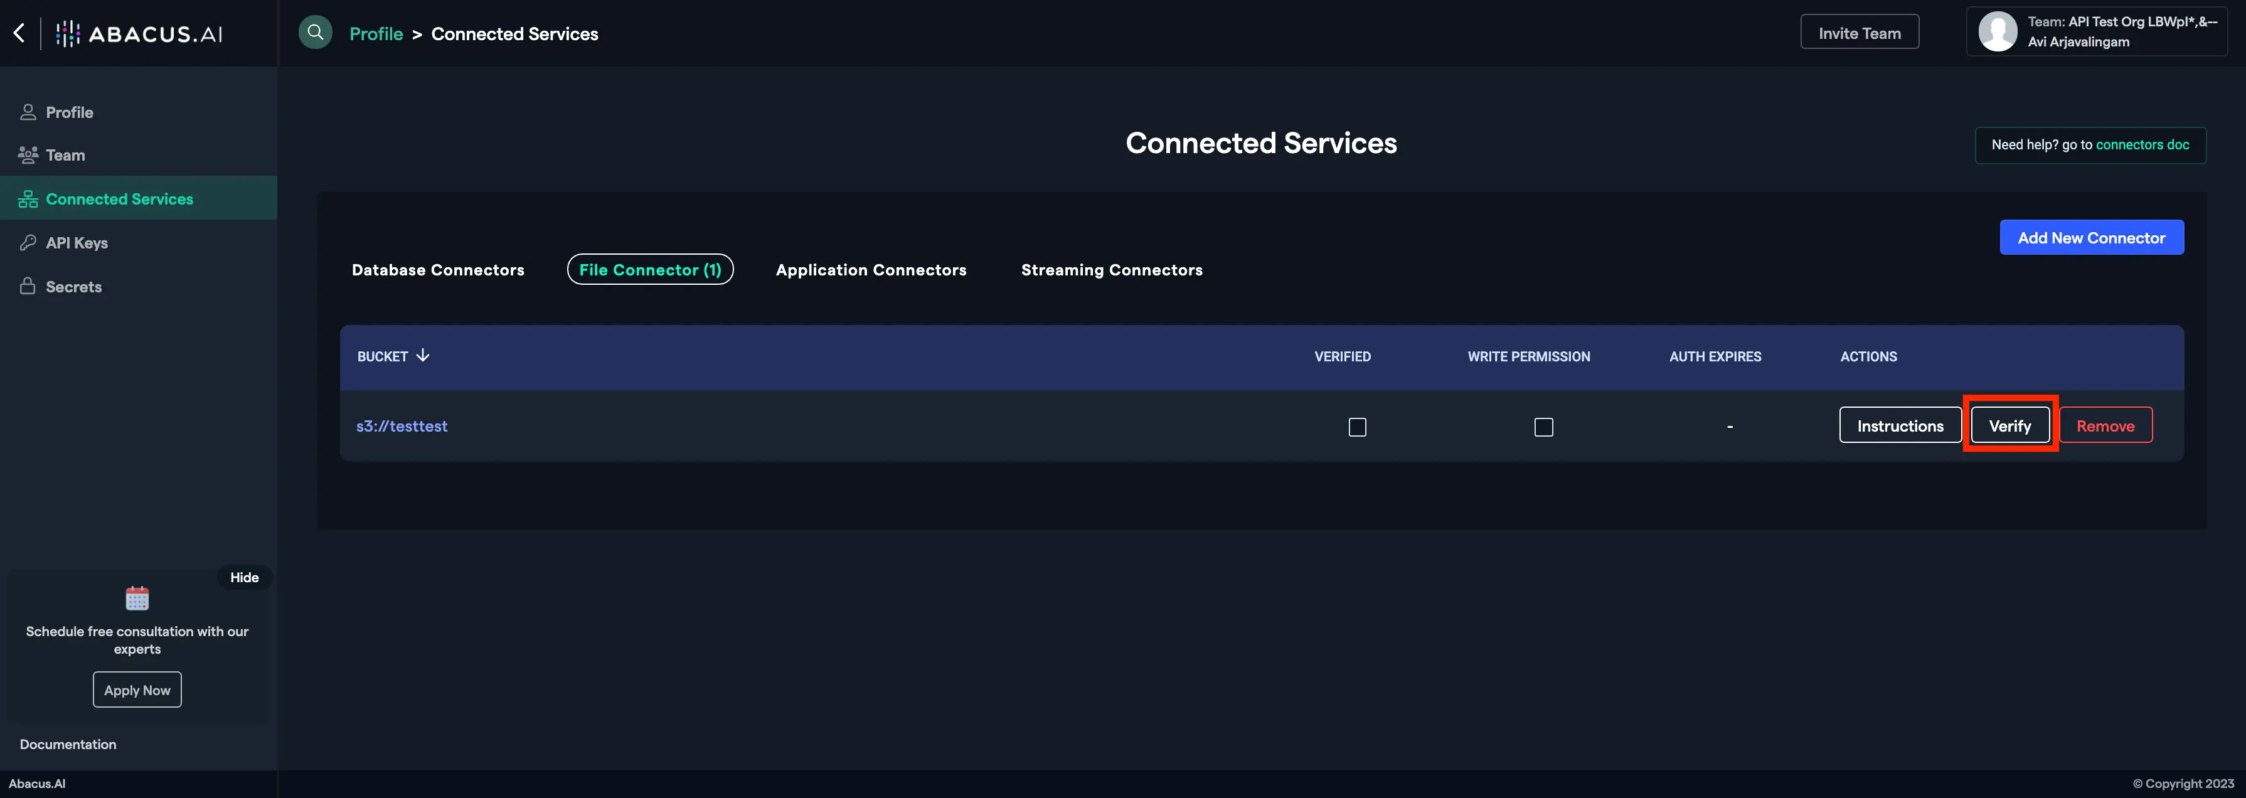Screen dimensions: 2246x798
Task: Open the green search icon
Action: pos(315,32)
